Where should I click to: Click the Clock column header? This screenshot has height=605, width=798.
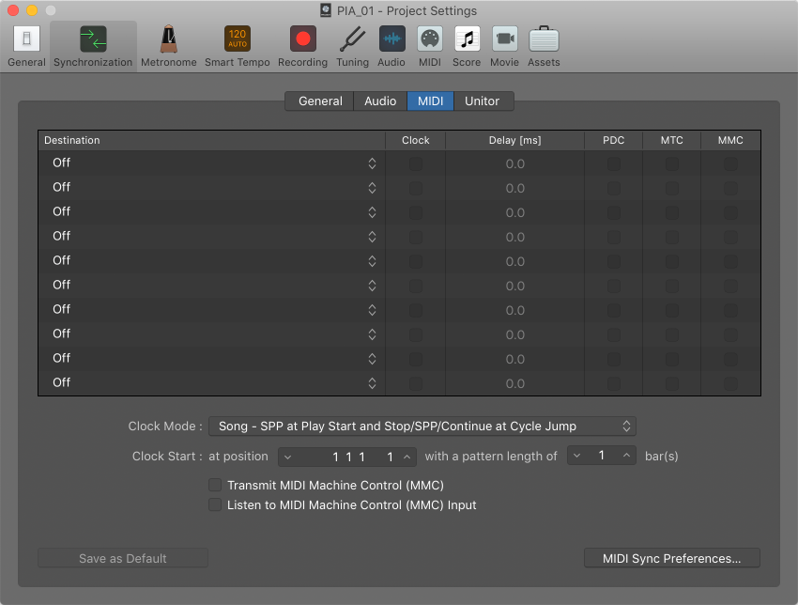pyautogui.click(x=415, y=140)
